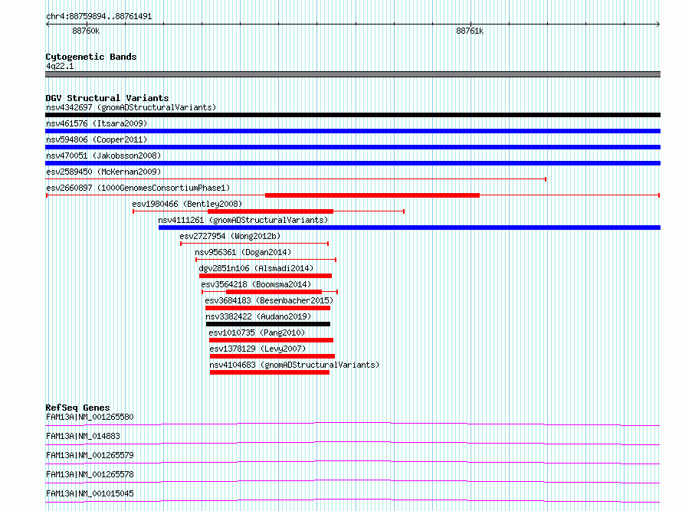
Task: Click the esv2727954 (Wong2012b) label
Action: tap(230, 236)
